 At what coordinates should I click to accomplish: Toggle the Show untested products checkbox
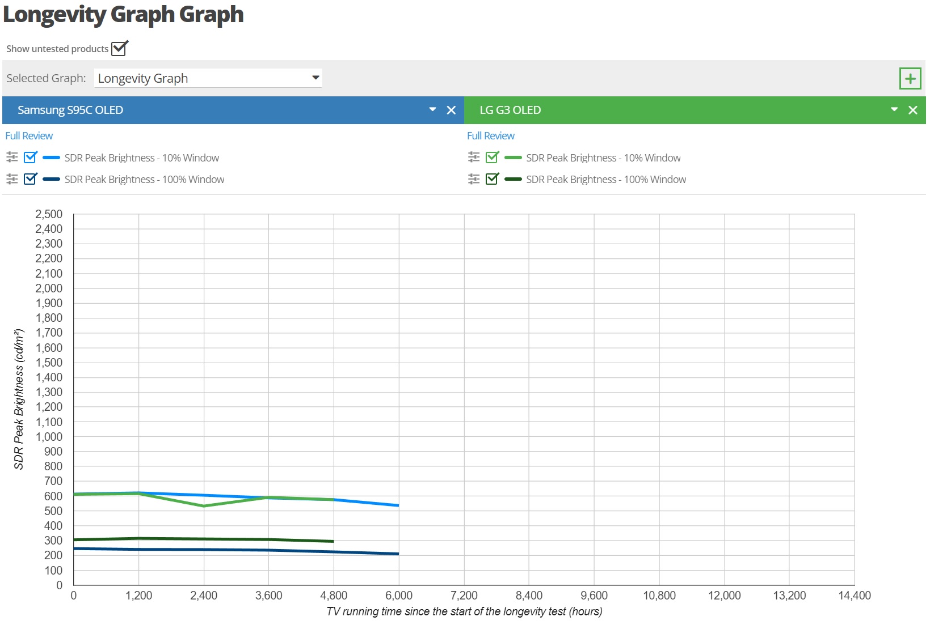(x=120, y=48)
